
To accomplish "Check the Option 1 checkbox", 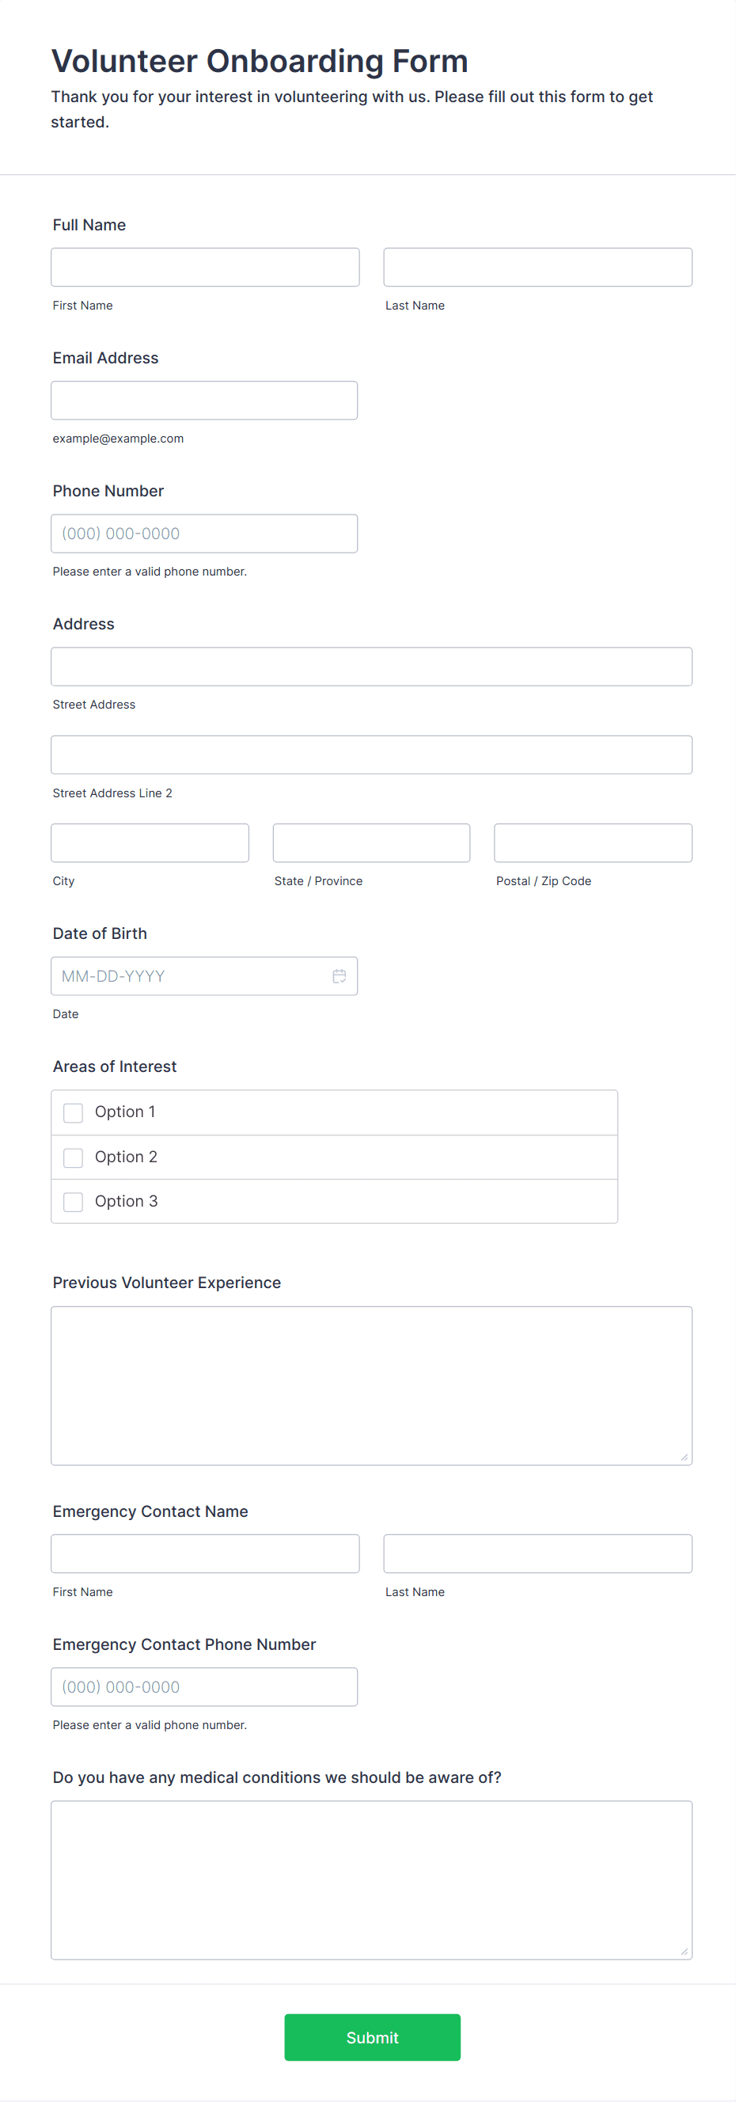I will tap(74, 1113).
